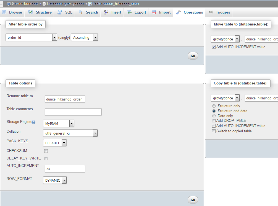
Task: Toggle the DELAY_KEY_WRITE checkbox
Action: point(46,159)
